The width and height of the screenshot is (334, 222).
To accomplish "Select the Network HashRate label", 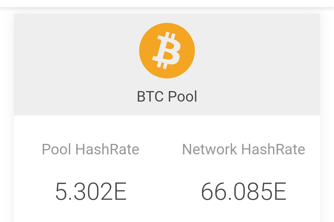I will pos(243,149).
